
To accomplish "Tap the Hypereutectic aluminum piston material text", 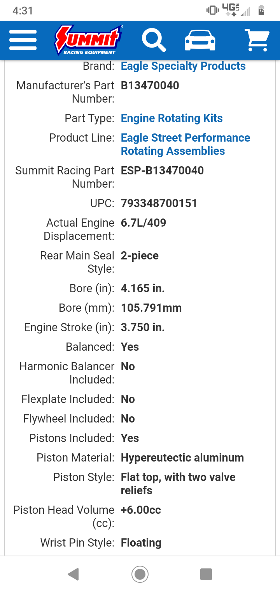I will 182,458.
